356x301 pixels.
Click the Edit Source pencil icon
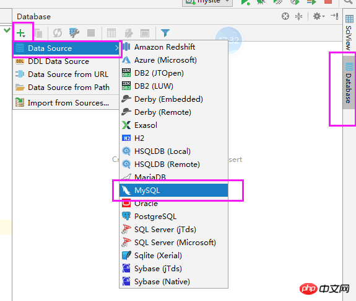(129, 33)
